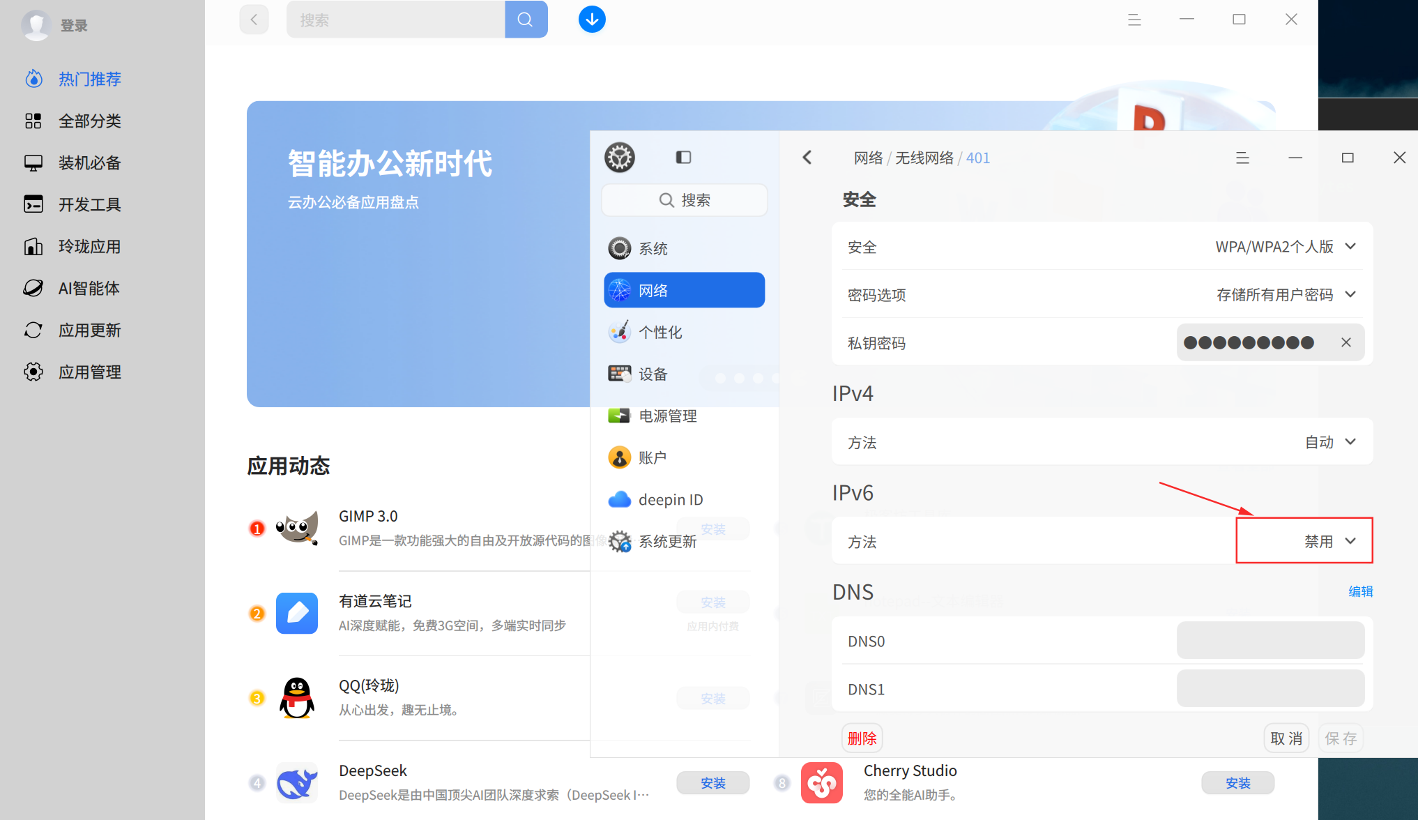Select 系统更新 in settings sidebar
Screen dimensions: 1418x820
[x=684, y=541]
